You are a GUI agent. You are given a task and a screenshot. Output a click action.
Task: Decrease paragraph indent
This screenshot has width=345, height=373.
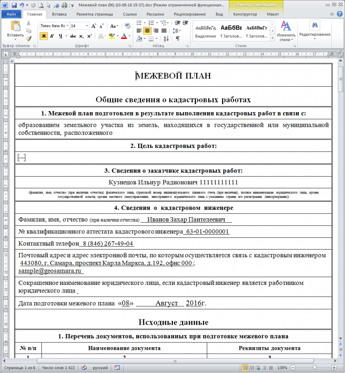click(x=177, y=23)
